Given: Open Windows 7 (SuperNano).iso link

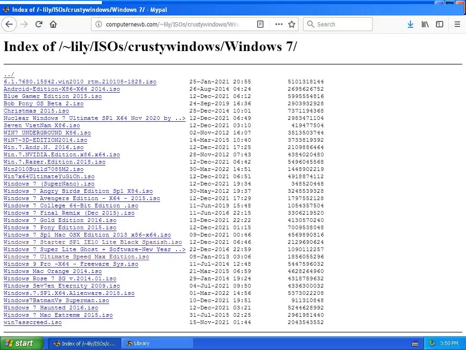Looking at the screenshot, I should coord(49,184).
